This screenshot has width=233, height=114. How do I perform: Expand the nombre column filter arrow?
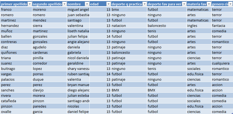click(x=87, y=4)
